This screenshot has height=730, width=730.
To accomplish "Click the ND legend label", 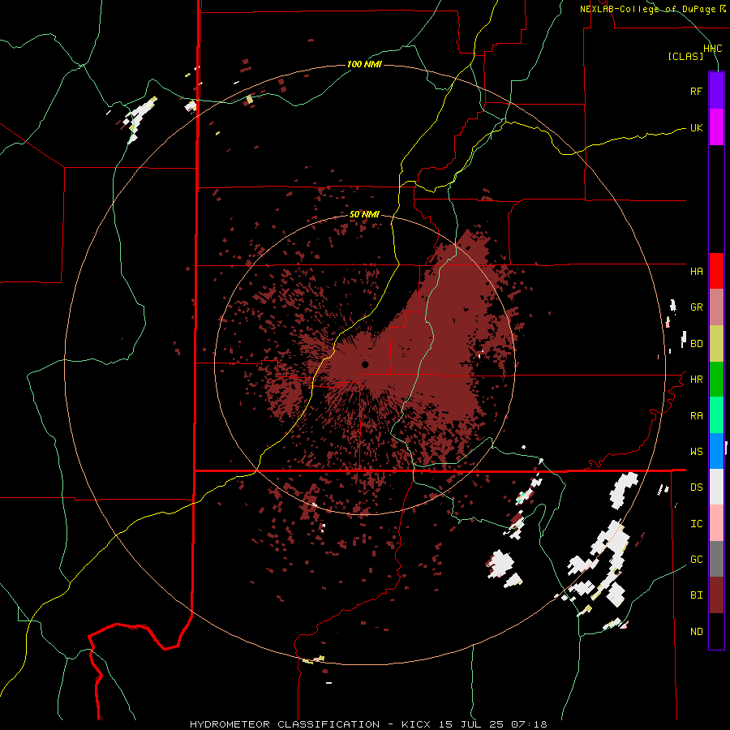I will (x=696, y=632).
